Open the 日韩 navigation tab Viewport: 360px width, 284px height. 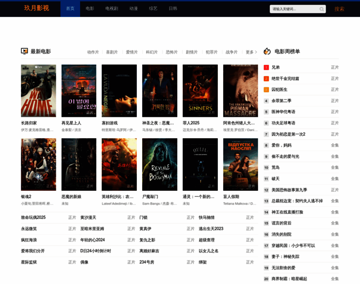[x=173, y=9]
